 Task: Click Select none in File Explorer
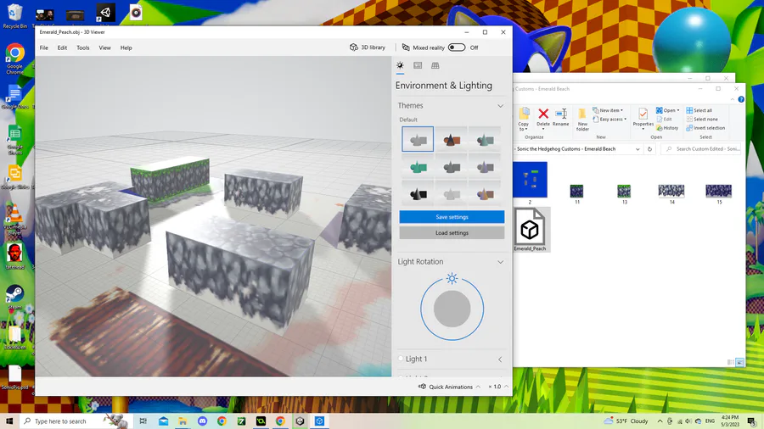pos(702,120)
